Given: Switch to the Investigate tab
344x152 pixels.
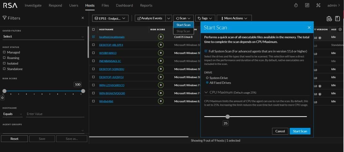Looking at the screenshot, I should 33,5.
